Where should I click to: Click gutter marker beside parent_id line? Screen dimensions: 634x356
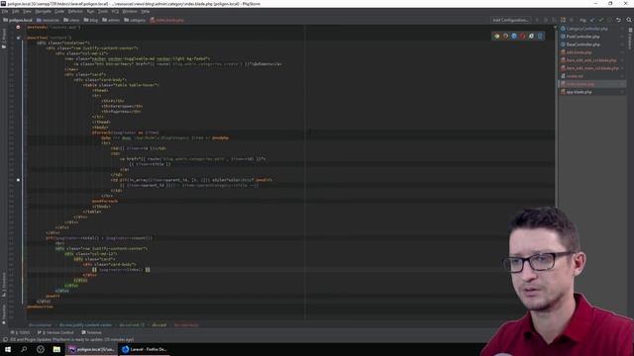pyautogui.click(x=18, y=180)
